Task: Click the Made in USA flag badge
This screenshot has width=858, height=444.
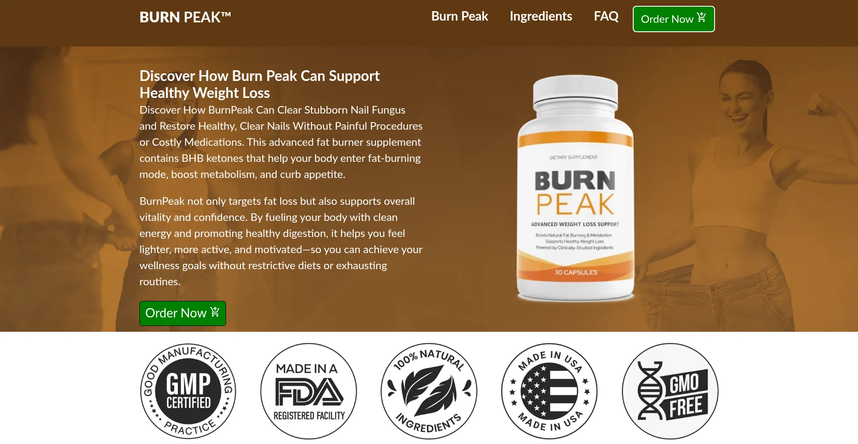Action: 549,391
